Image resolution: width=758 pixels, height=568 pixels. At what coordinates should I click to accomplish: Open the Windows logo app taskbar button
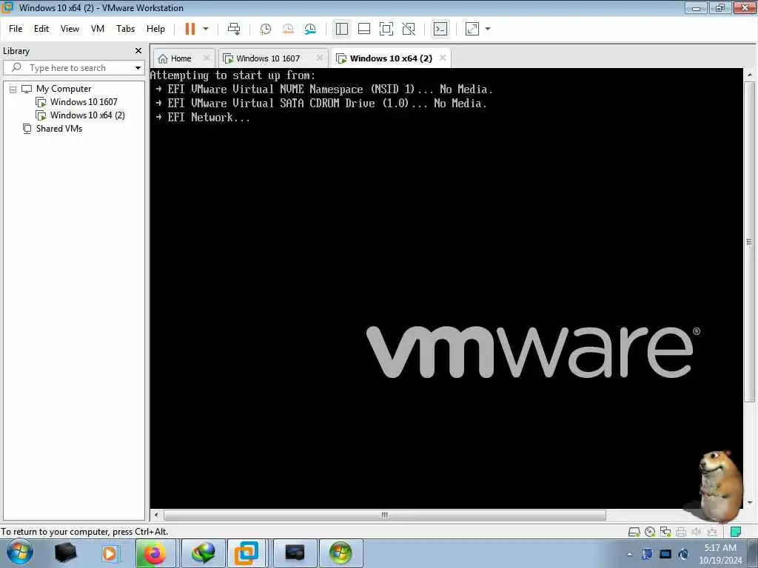click(x=341, y=553)
